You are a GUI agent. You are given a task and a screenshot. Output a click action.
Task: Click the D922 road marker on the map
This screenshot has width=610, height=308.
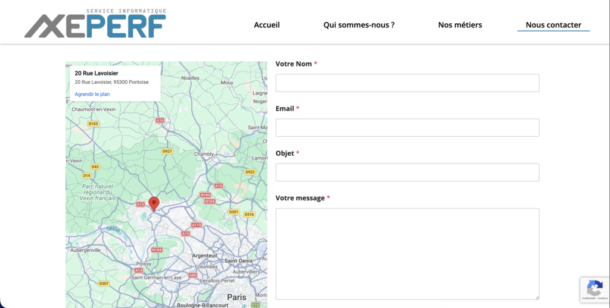click(250, 172)
